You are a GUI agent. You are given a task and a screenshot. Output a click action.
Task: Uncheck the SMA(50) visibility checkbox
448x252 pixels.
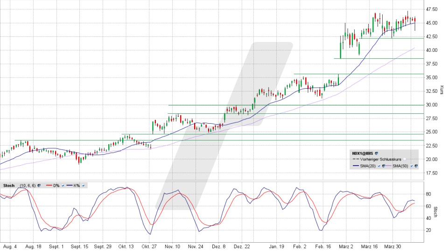tap(412, 166)
